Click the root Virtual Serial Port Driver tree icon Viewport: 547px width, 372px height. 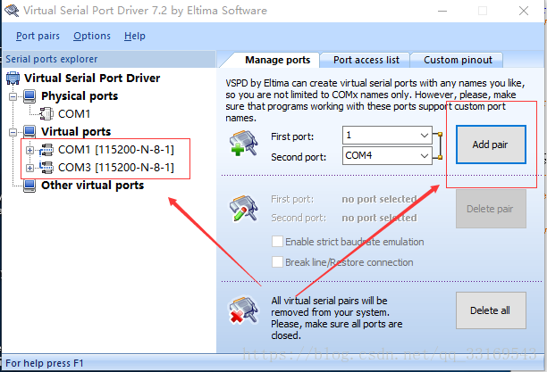pos(13,78)
